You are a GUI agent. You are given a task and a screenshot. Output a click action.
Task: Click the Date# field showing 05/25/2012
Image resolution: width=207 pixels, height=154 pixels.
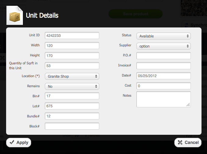pos(163,76)
